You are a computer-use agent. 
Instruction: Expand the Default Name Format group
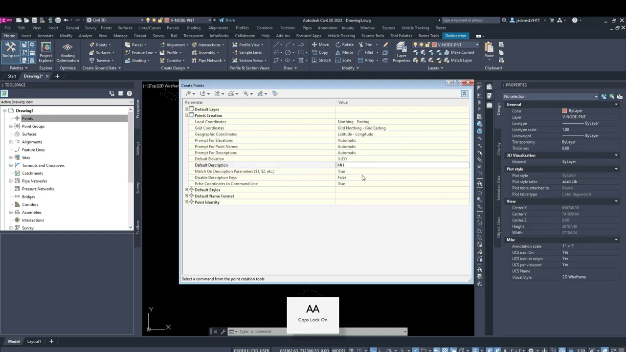(186, 196)
